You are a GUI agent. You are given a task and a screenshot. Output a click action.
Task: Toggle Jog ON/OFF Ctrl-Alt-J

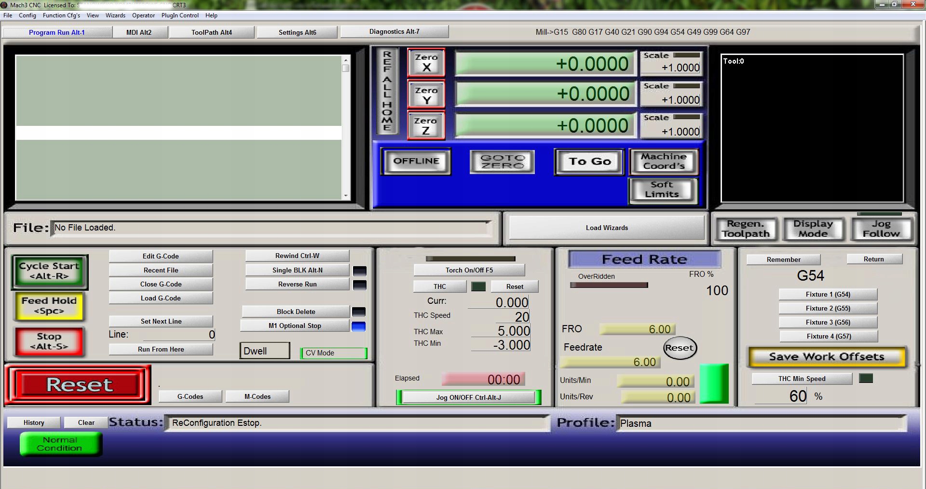(468, 397)
